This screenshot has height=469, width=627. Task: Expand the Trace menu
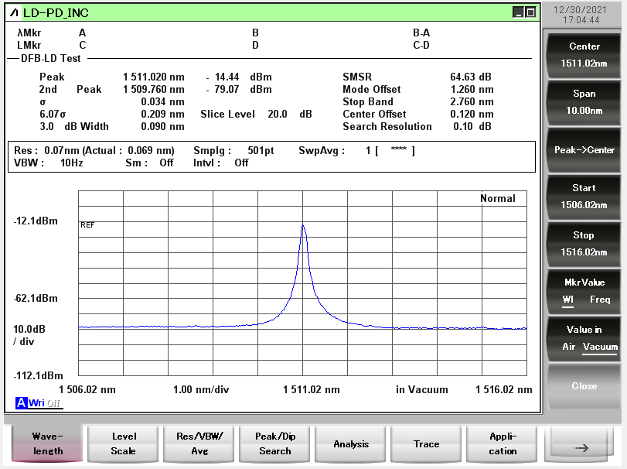(x=426, y=443)
